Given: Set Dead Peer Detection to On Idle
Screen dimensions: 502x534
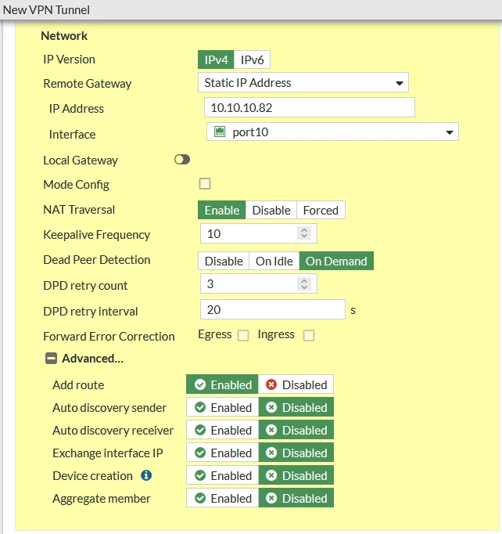Looking at the screenshot, I should coord(274,262).
